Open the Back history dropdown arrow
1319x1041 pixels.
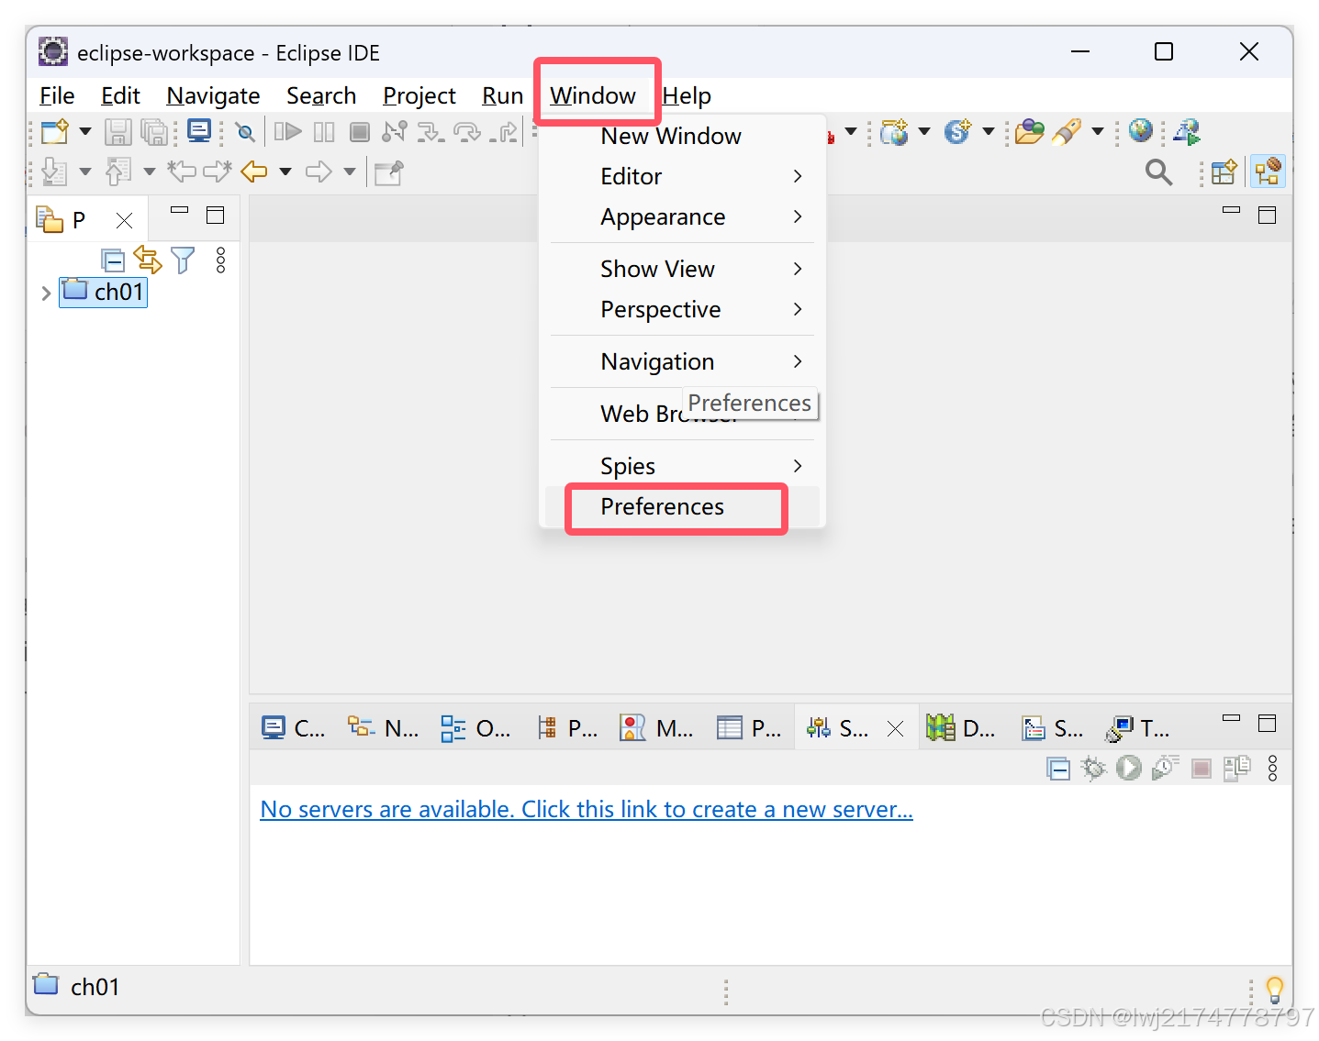pos(285,172)
